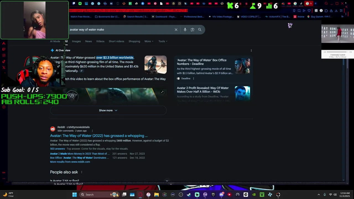Open search by image (Lens) icon
354x199 pixels.
click(x=192, y=30)
